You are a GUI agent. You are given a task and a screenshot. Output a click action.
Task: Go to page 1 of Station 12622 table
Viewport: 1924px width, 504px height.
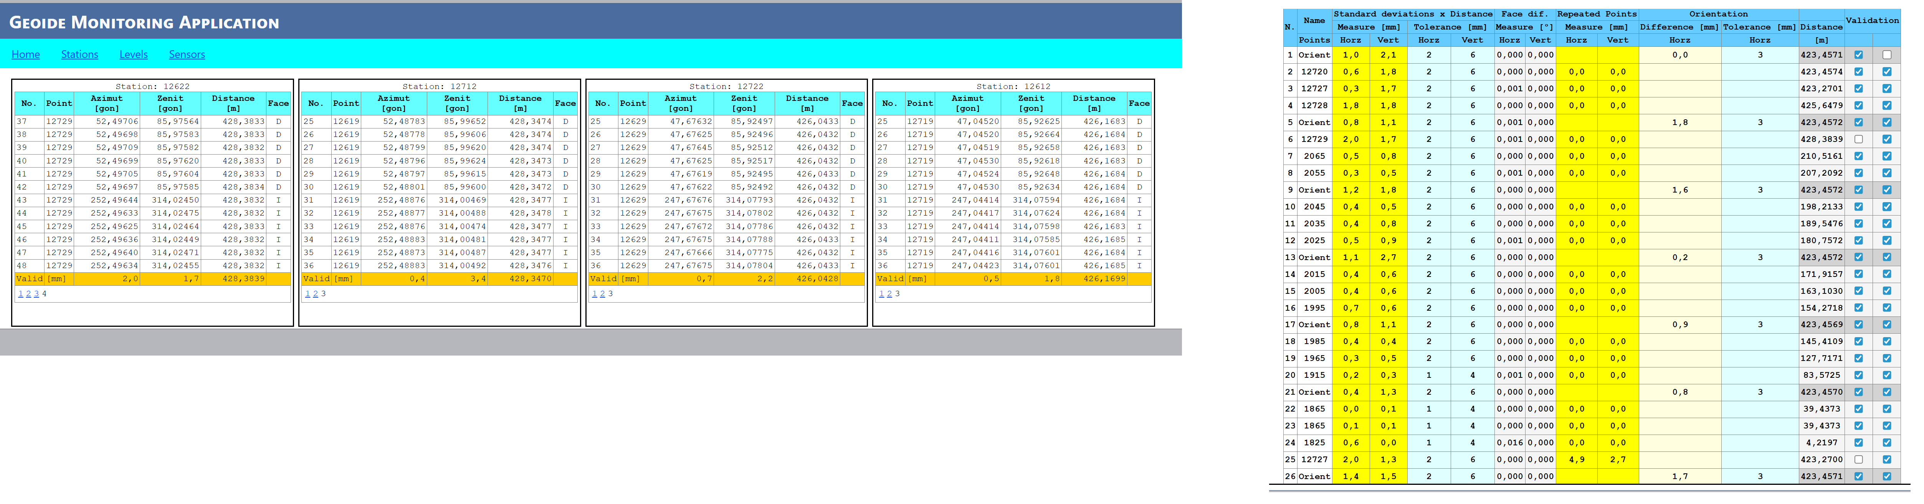[20, 293]
